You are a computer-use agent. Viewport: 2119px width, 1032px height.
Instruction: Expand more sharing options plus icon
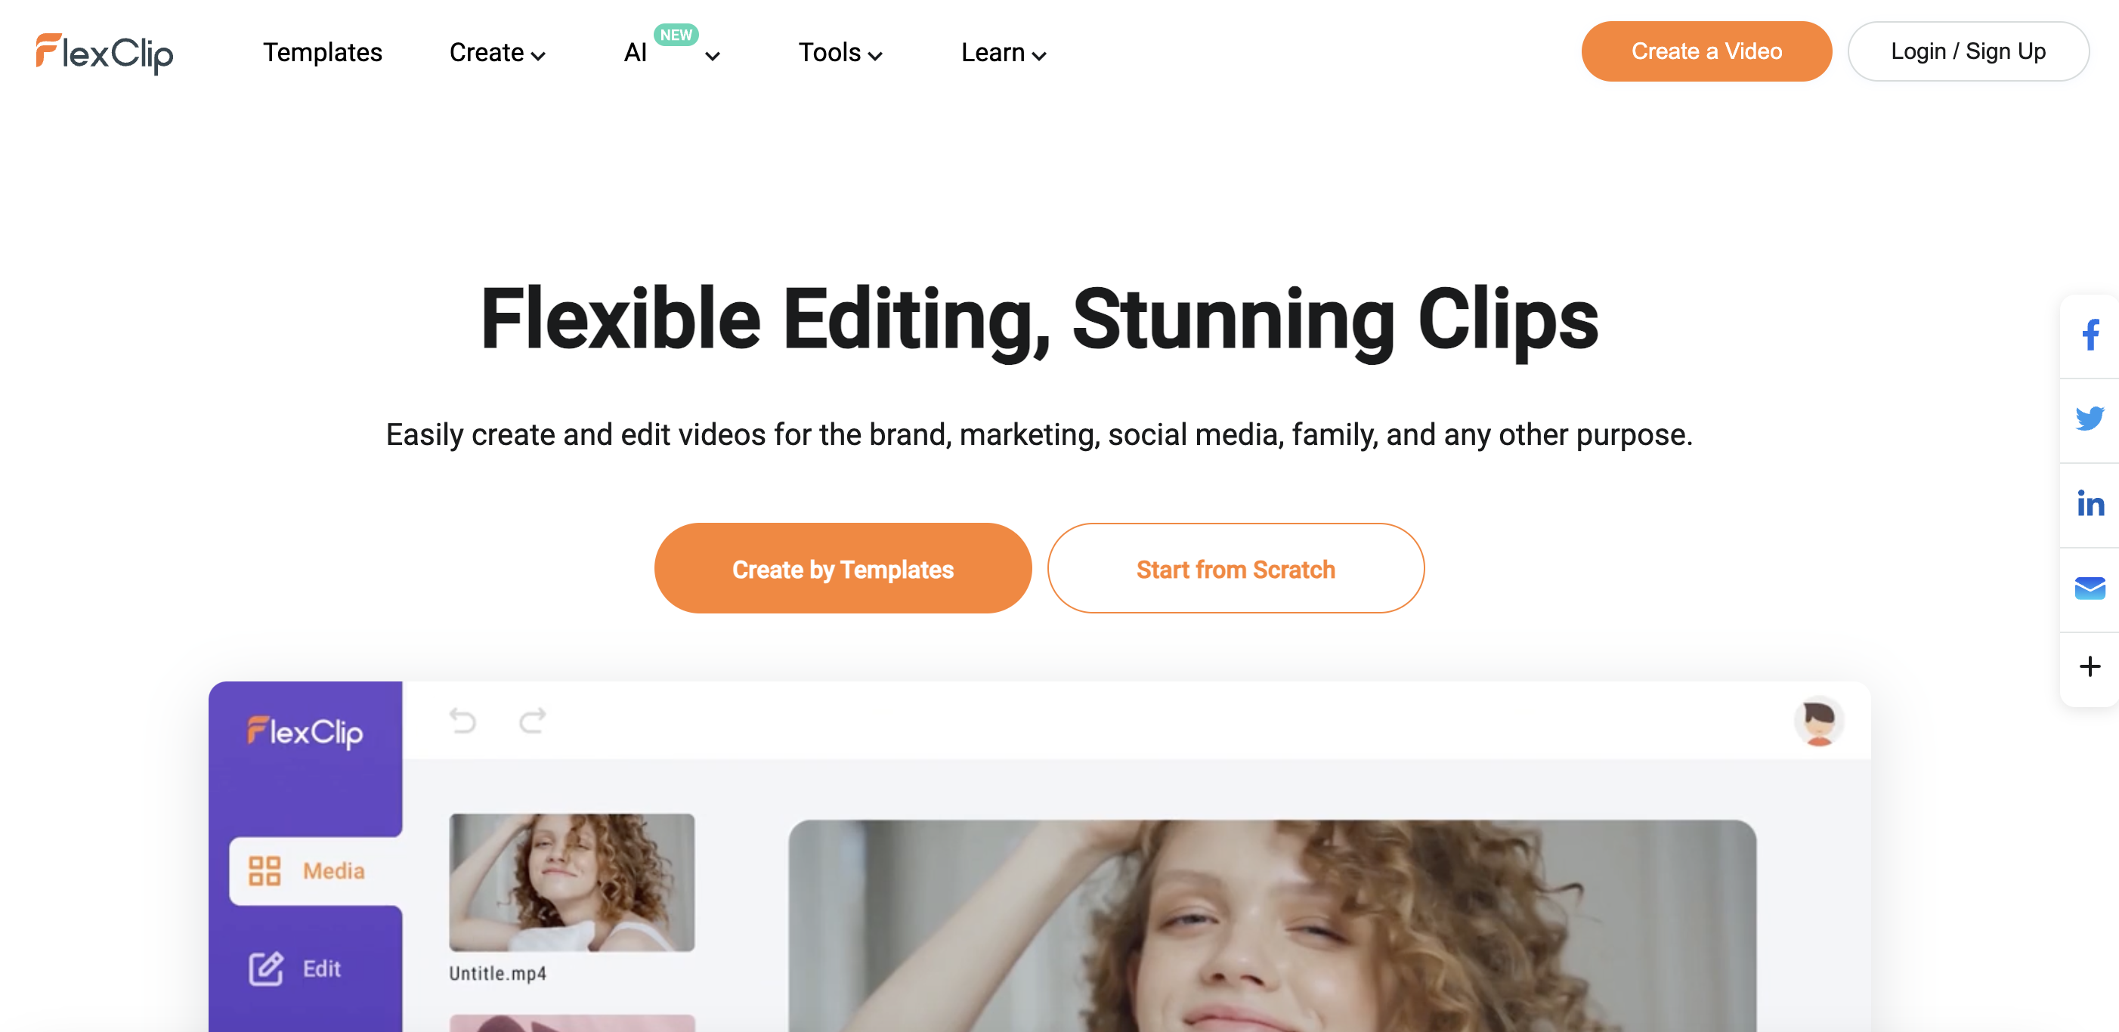click(2090, 666)
